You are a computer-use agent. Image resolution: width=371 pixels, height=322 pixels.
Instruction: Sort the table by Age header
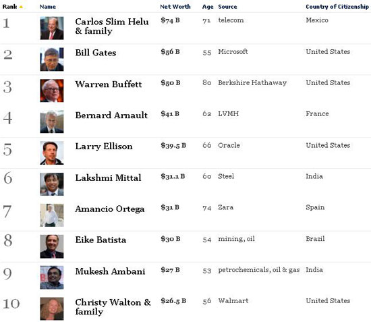click(x=208, y=7)
